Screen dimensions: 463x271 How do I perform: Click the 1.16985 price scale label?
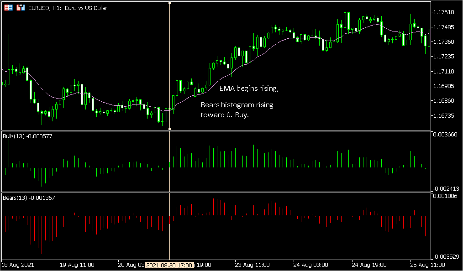[444, 86]
